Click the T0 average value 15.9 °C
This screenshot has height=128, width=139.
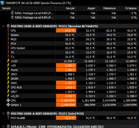132,52
